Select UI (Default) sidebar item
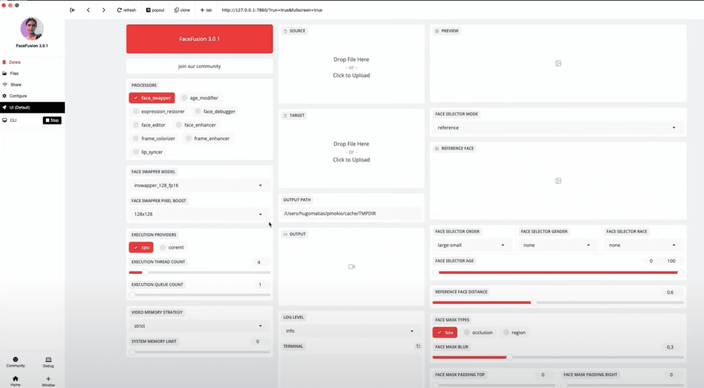Image resolution: width=704 pixels, height=388 pixels. (x=33, y=108)
